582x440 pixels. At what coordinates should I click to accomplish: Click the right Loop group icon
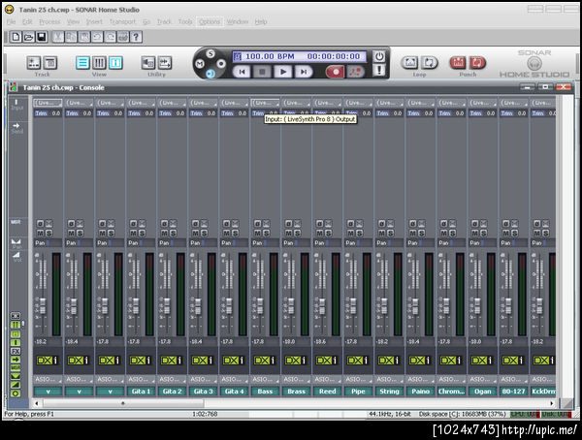429,63
